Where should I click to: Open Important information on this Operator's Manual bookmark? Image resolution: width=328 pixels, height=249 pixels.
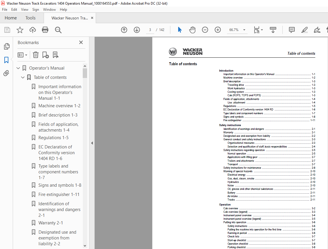coord(60,92)
